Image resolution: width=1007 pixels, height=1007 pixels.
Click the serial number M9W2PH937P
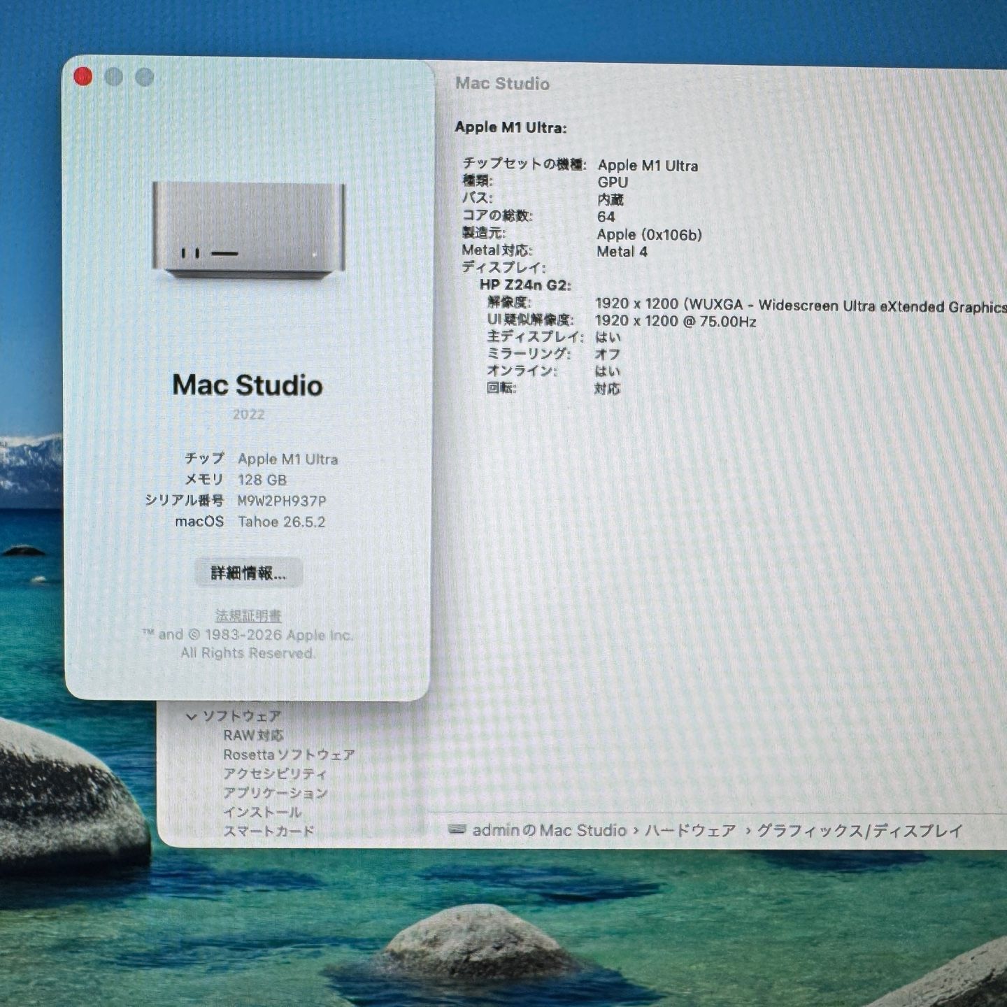click(282, 501)
